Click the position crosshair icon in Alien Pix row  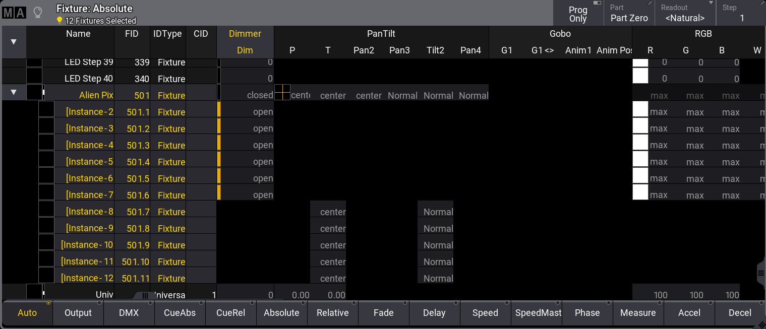click(282, 92)
